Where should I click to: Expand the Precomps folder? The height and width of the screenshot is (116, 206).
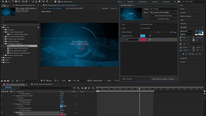click(x=2, y=58)
